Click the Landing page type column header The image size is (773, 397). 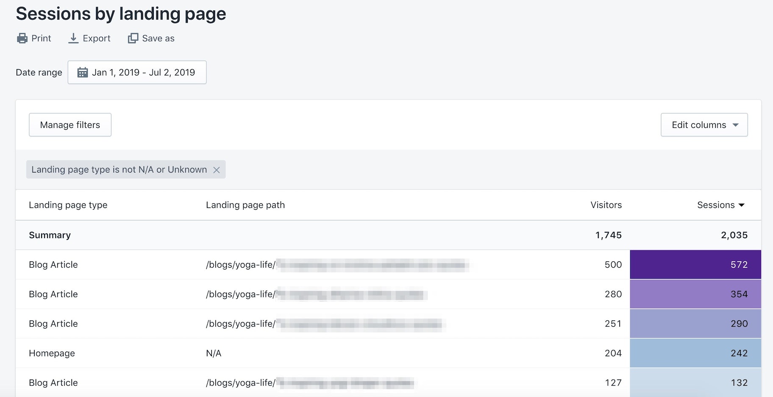tap(68, 205)
